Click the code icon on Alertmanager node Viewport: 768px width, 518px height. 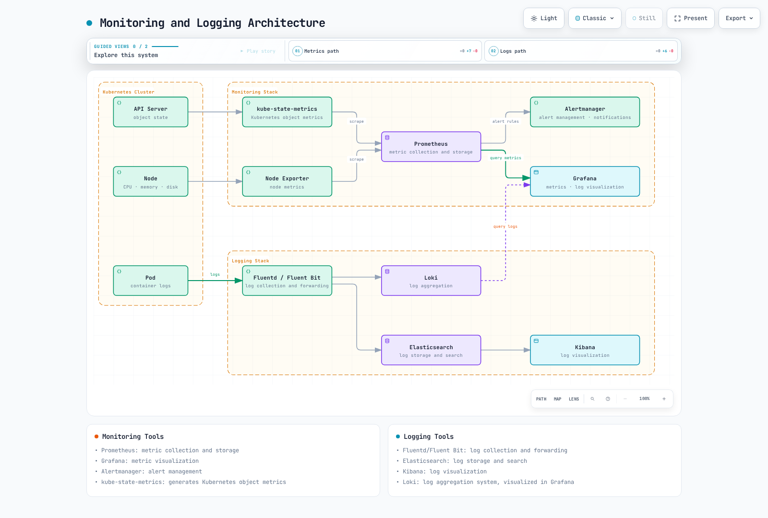[x=536, y=103]
